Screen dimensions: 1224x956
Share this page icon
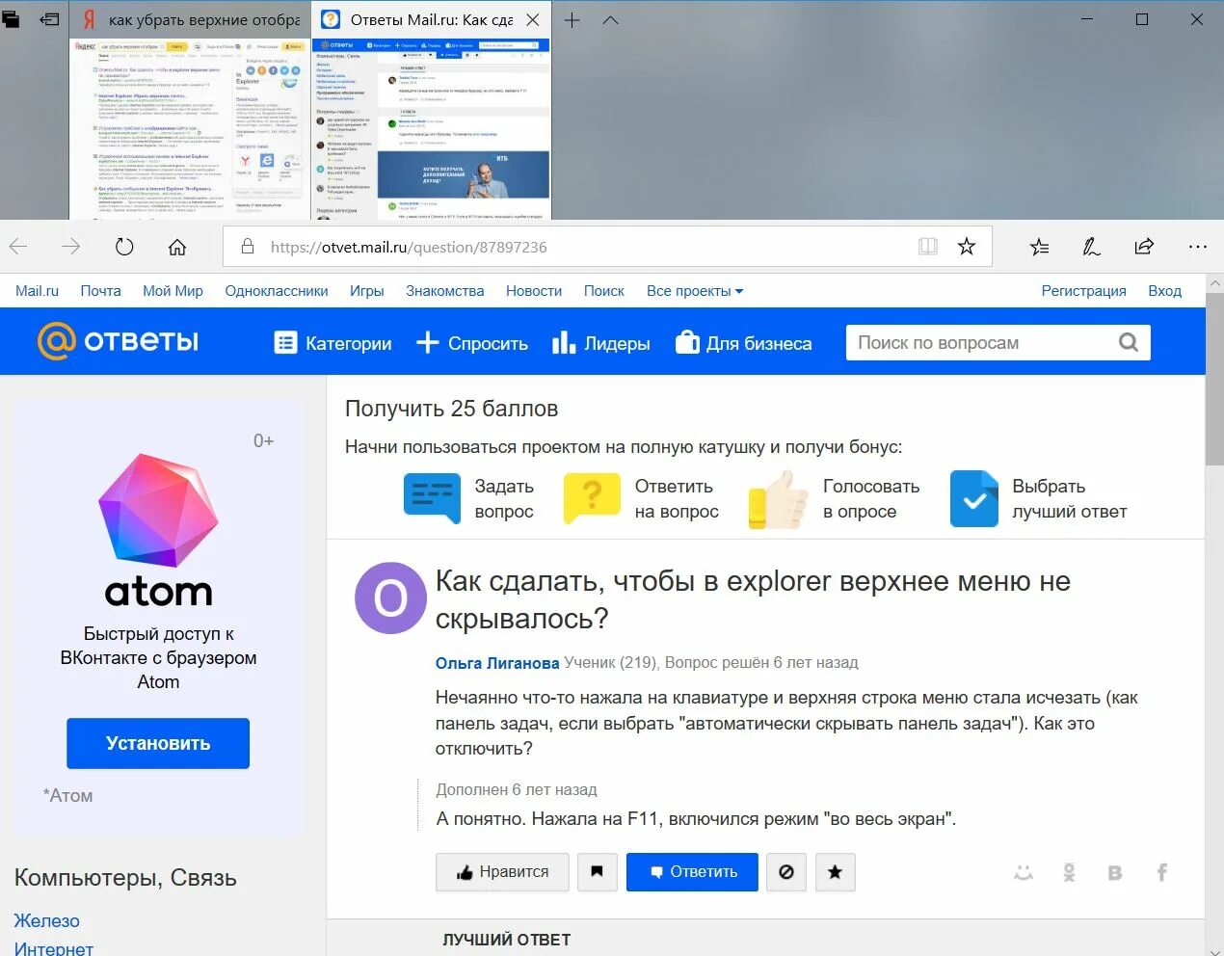pos(1144,247)
